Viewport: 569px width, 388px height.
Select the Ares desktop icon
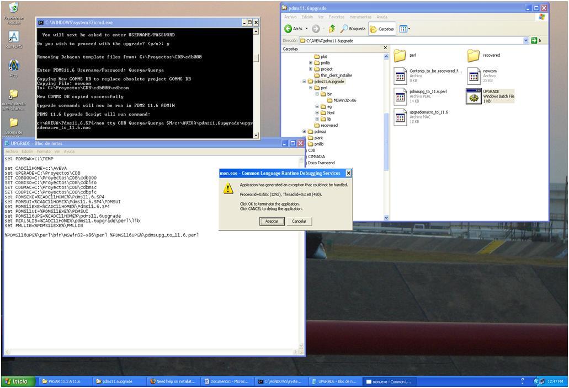(13, 65)
